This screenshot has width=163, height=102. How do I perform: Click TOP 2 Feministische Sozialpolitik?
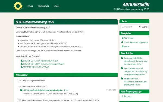point(32,86)
